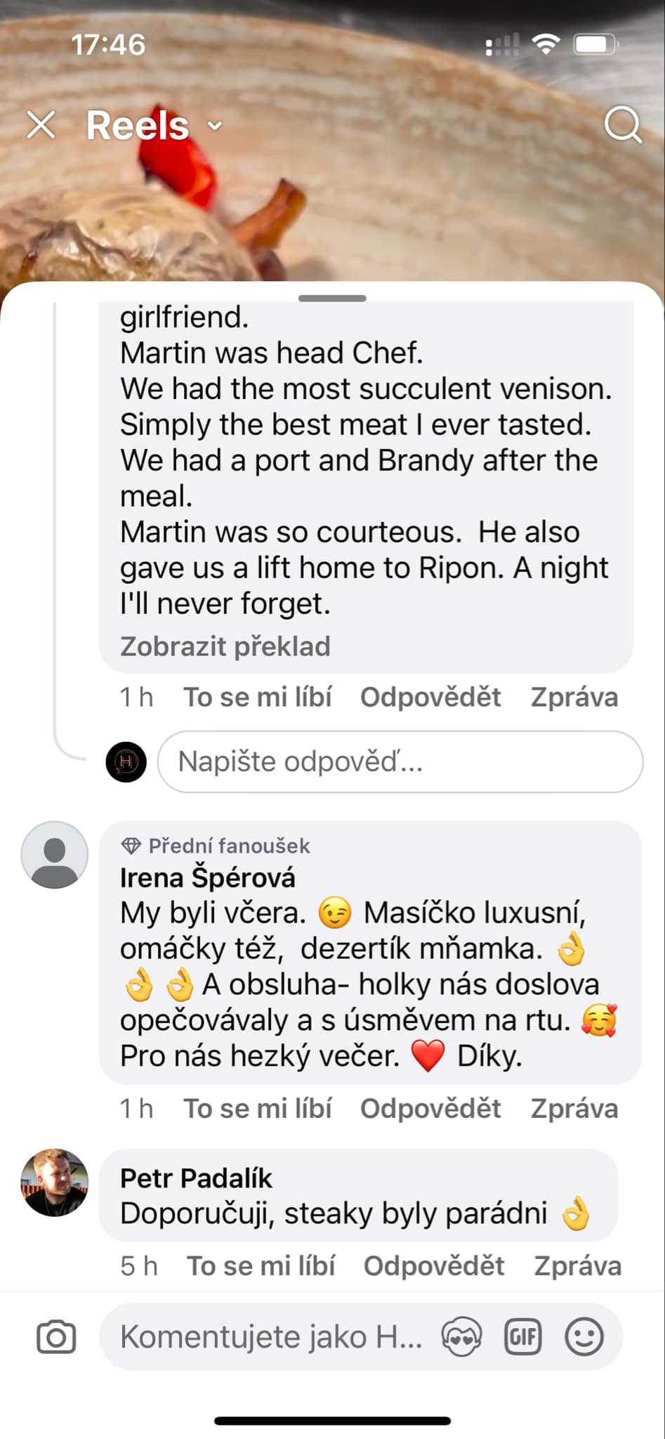
Task: Tap the comment field Komentujete jako
Action: coord(270,1336)
